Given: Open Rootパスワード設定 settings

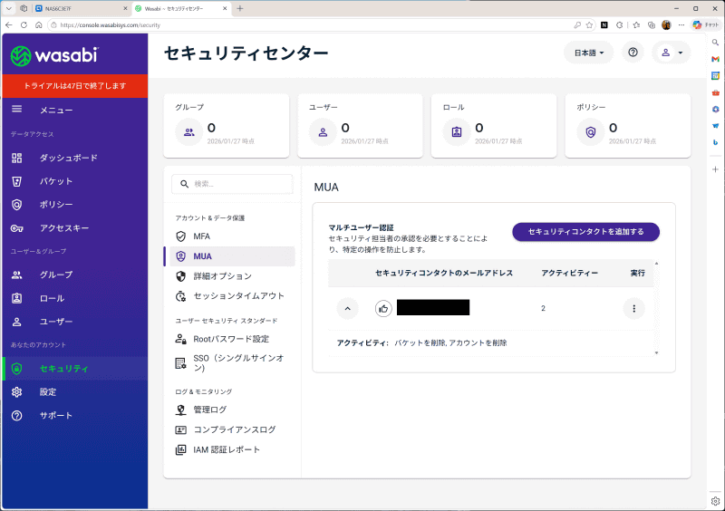Looking at the screenshot, I should point(232,339).
